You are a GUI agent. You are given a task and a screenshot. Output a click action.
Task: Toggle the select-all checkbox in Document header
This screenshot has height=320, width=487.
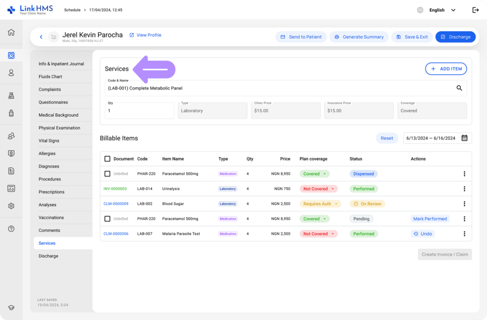(107, 159)
